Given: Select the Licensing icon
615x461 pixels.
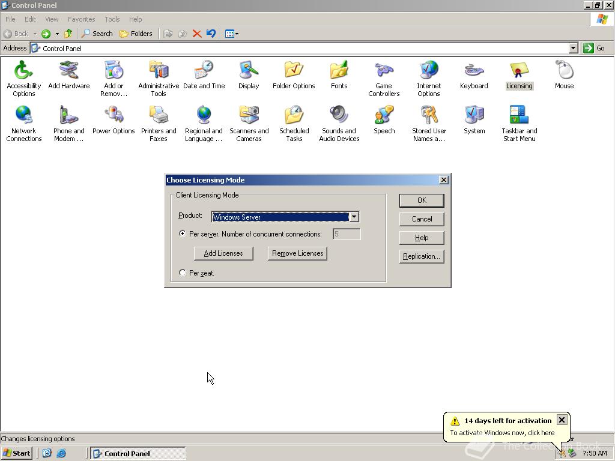Looking at the screenshot, I should click(x=519, y=74).
